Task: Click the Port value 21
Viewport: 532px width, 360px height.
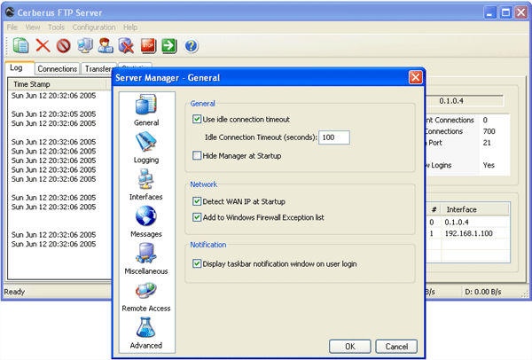Action: click(x=487, y=143)
